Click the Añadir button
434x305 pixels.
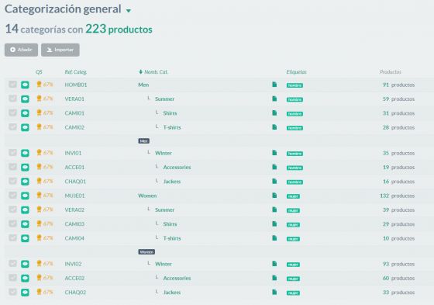21,50
